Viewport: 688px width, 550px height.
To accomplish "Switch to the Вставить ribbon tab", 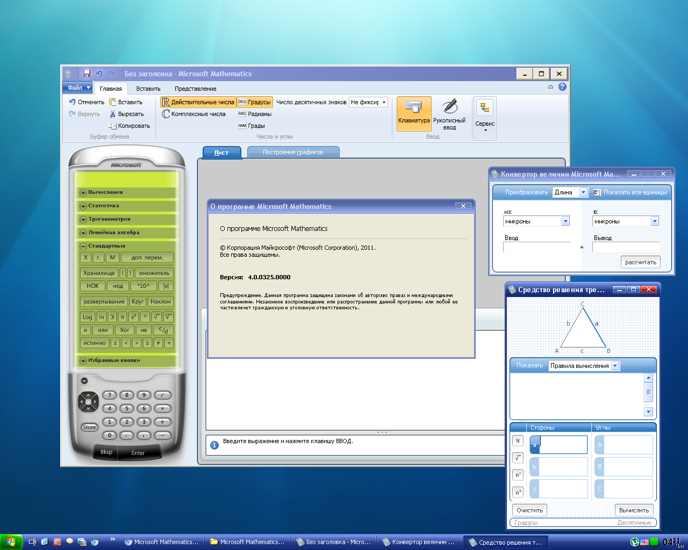I will tap(148, 89).
